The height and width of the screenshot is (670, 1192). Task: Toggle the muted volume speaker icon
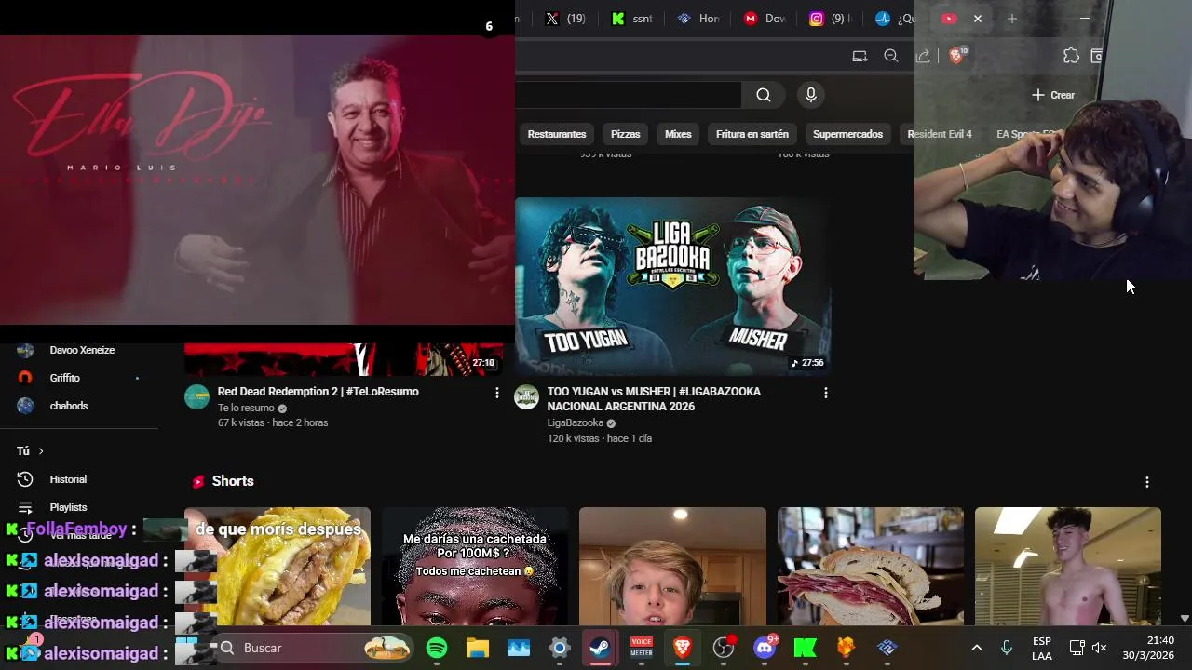(1100, 648)
